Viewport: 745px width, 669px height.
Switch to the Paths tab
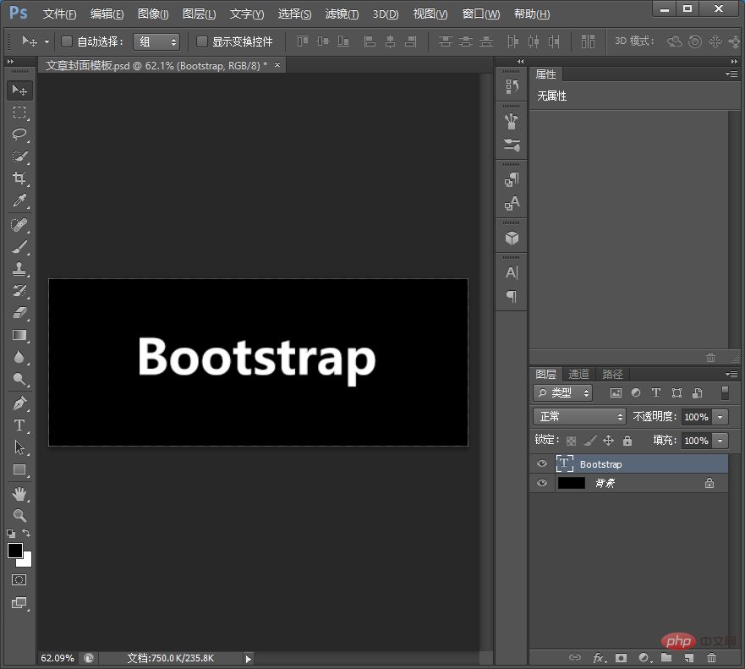(612, 374)
